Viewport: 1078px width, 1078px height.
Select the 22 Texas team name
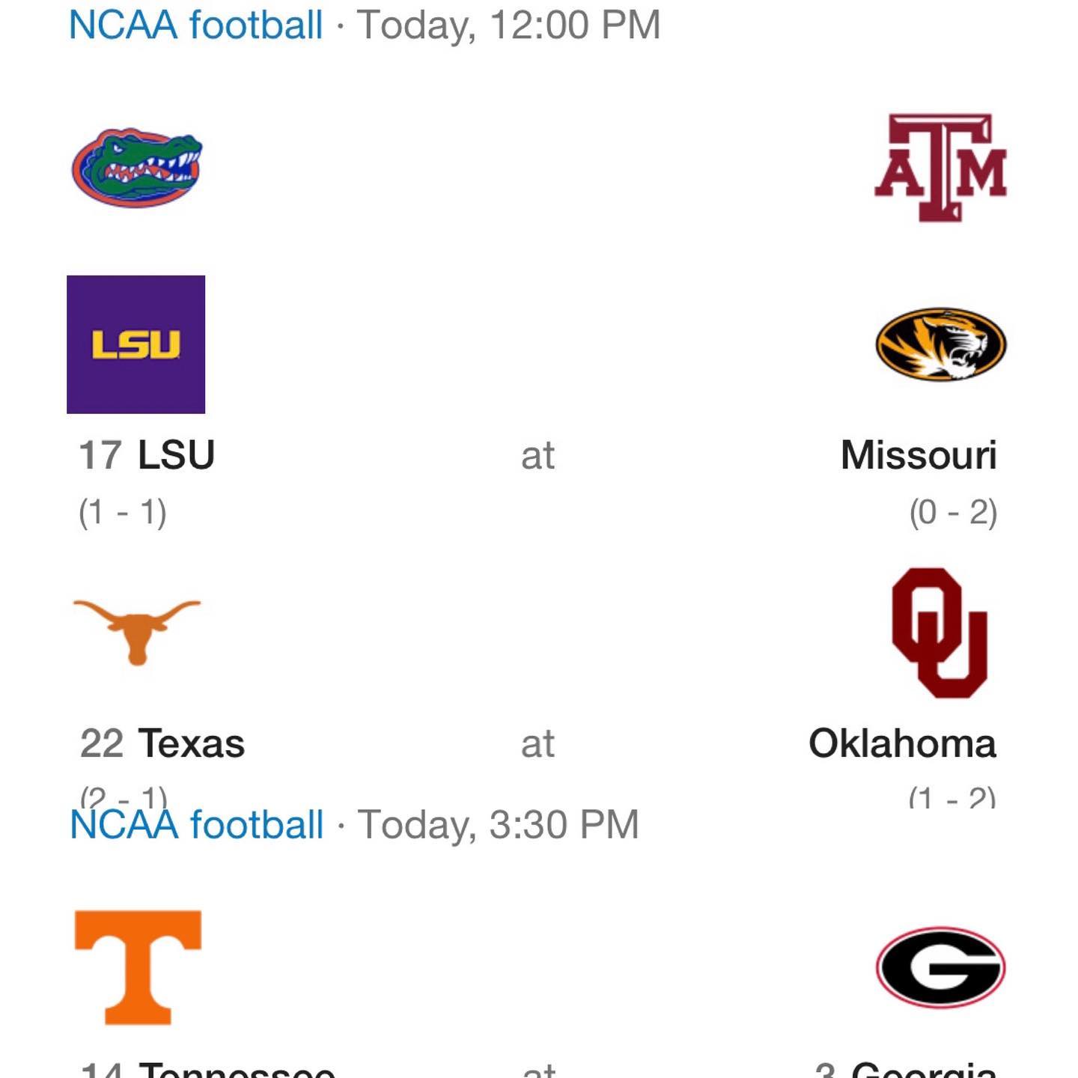[x=162, y=743]
